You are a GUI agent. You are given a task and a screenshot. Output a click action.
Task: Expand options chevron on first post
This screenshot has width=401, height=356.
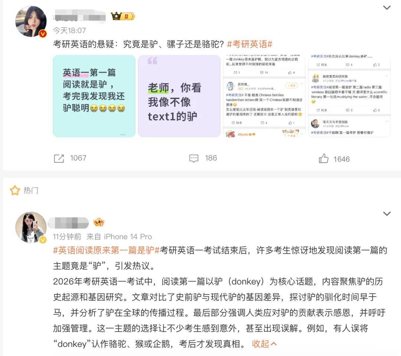387,8
